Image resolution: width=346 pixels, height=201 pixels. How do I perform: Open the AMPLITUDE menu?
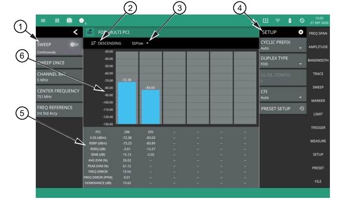pyautogui.click(x=318, y=47)
